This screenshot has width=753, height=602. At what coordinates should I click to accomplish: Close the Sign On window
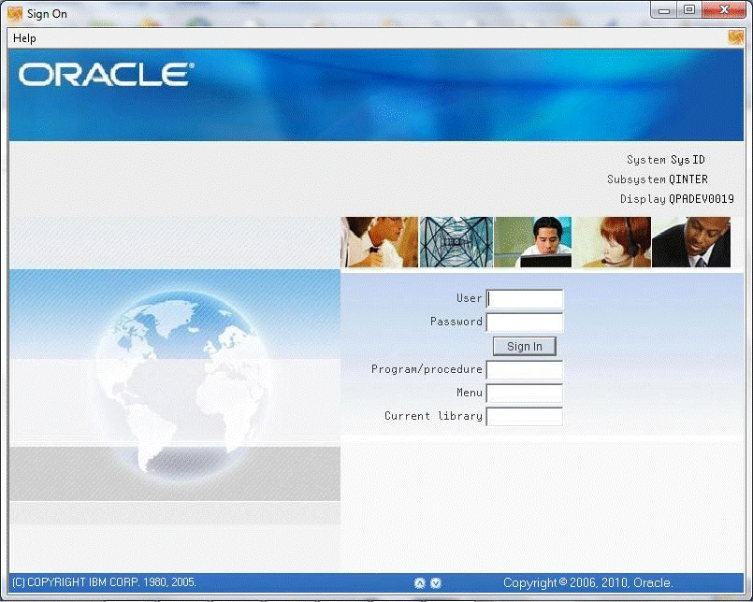724,10
